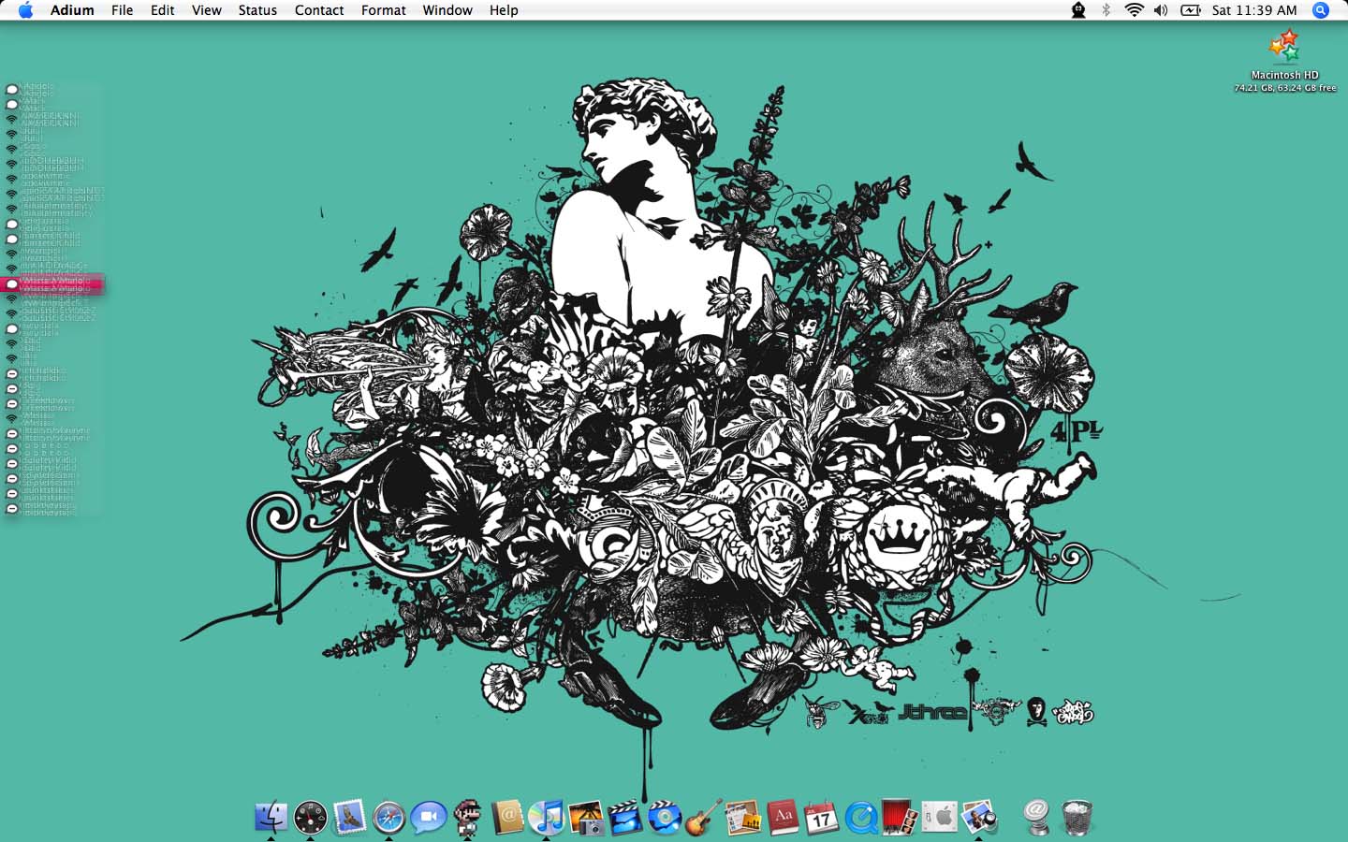Launch GarageBand guitar icon in dock
The width and height of the screenshot is (1348, 842).
[704, 817]
